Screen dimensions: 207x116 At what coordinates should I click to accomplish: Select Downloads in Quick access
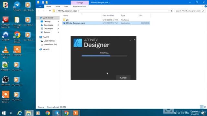tap(48, 25)
